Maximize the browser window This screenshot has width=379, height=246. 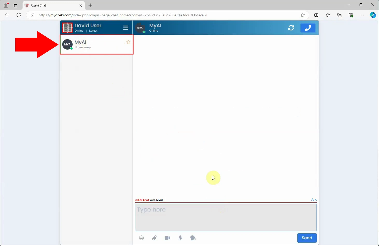coord(361,5)
